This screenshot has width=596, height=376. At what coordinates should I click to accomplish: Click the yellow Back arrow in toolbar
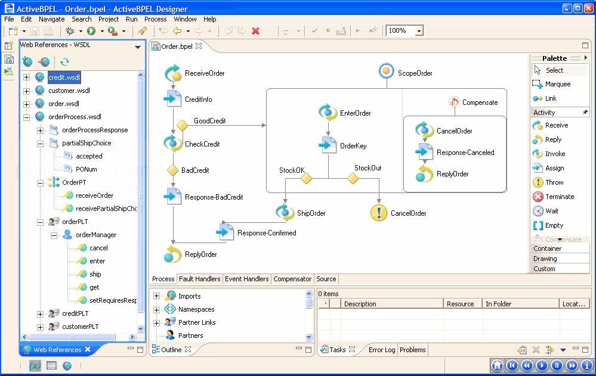[177, 31]
